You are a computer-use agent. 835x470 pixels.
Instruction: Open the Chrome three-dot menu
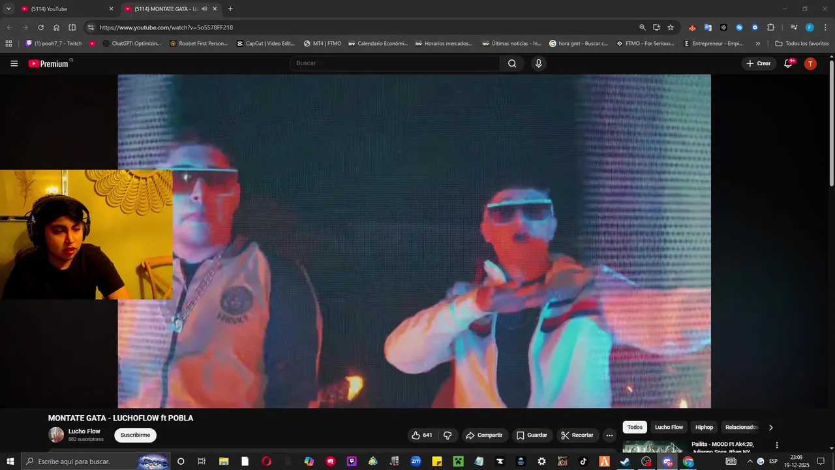(x=825, y=27)
